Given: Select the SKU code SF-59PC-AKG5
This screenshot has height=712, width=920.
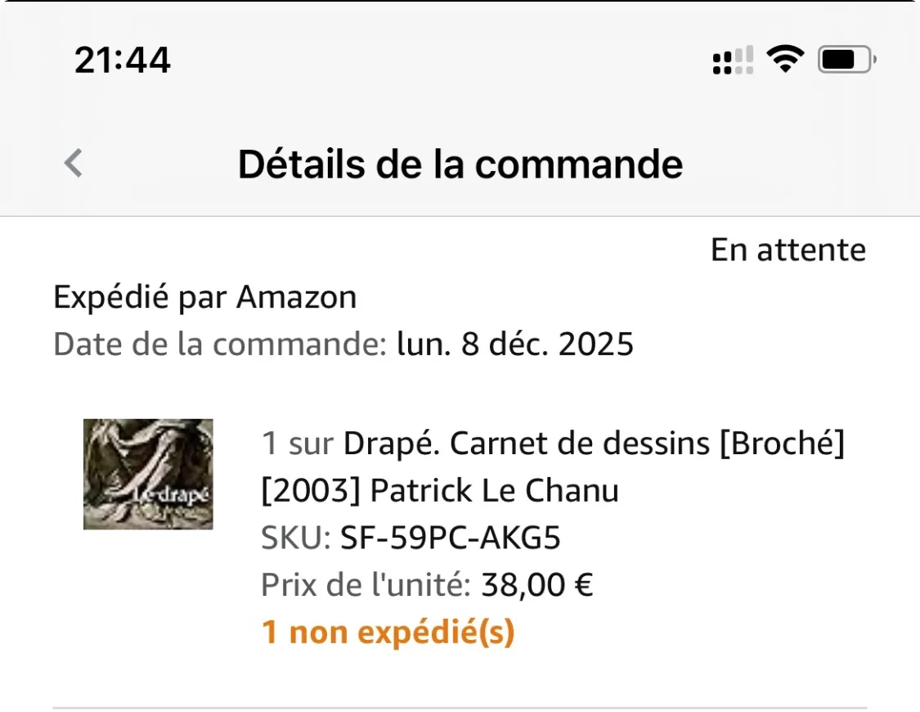Looking at the screenshot, I should [451, 538].
